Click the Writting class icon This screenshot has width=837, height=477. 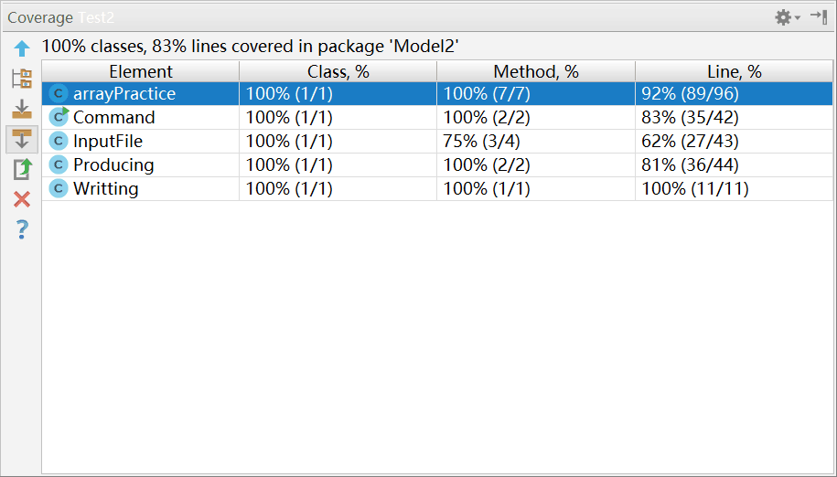click(x=59, y=188)
